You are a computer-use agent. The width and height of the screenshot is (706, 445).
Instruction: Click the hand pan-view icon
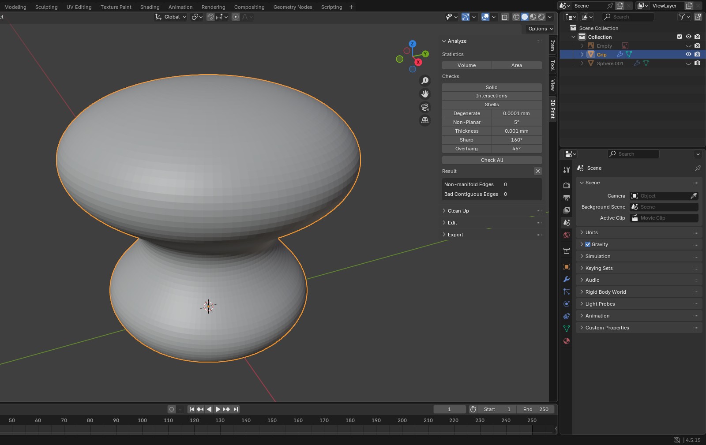click(x=425, y=94)
